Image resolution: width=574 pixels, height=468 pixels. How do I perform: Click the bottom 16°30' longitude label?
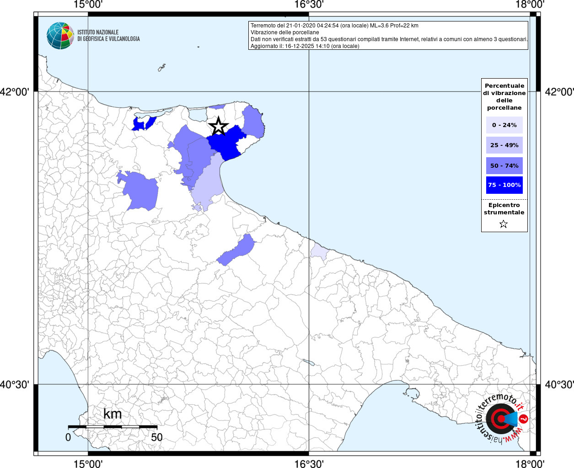tap(309, 463)
